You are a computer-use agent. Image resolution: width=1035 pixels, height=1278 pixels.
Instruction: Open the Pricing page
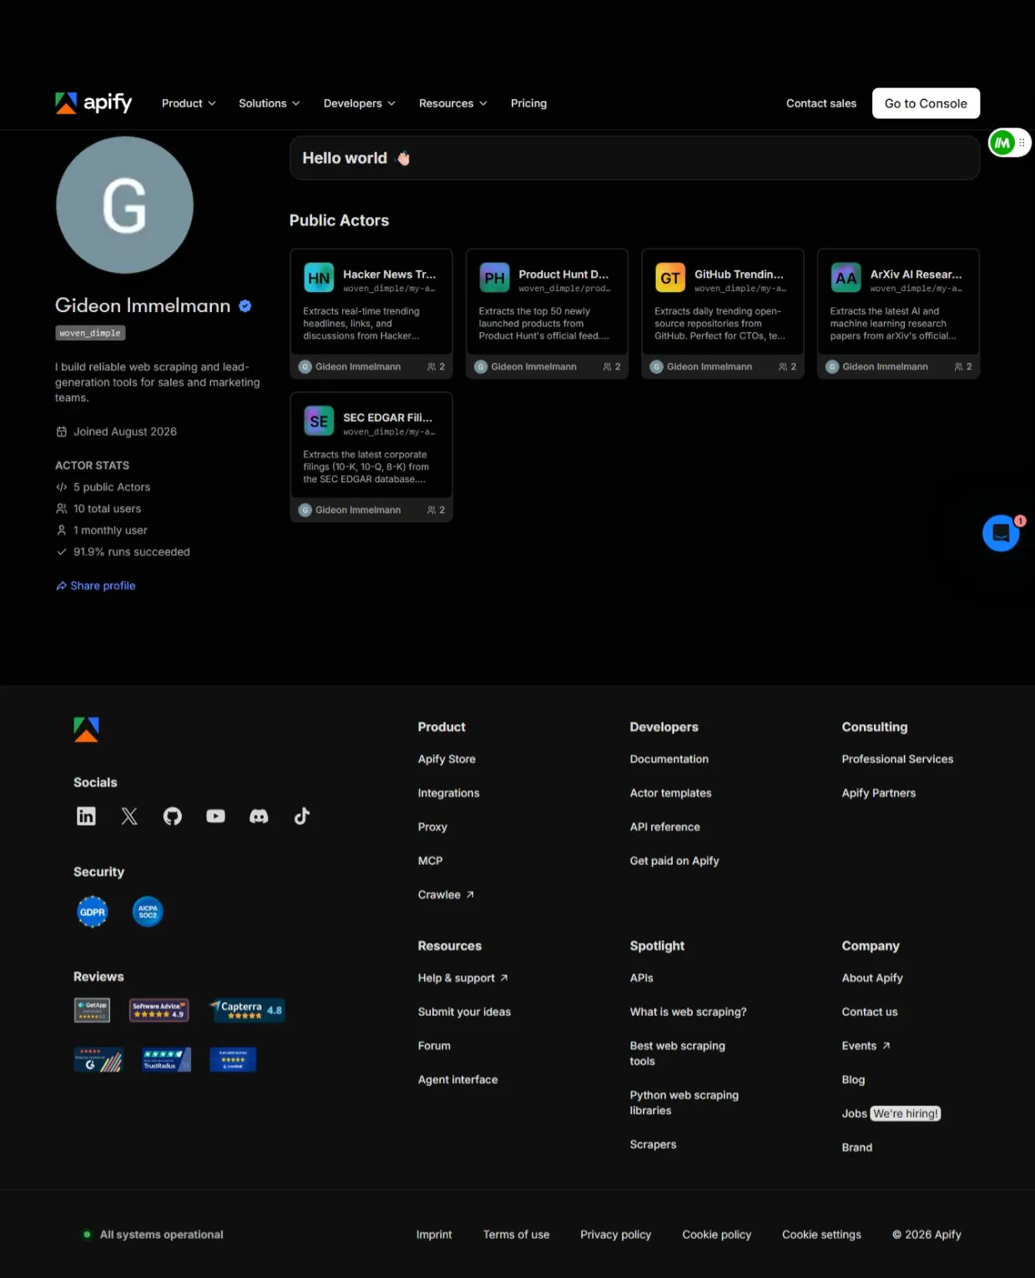(528, 103)
